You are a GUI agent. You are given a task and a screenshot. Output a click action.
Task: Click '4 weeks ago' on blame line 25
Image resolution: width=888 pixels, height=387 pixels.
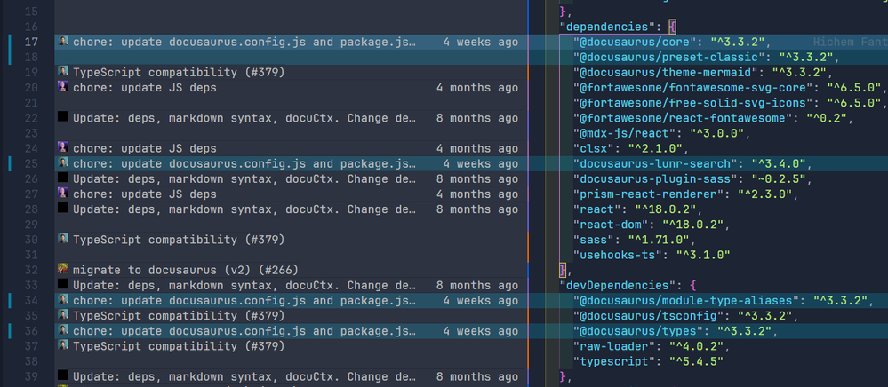[480, 163]
